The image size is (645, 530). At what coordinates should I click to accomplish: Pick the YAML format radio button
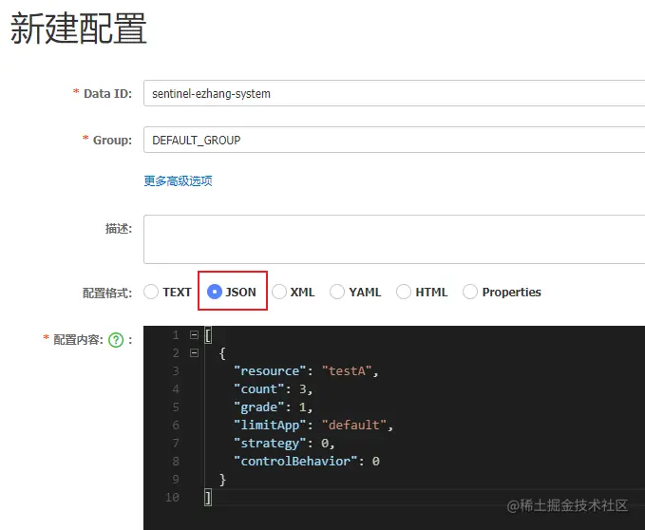pyautogui.click(x=337, y=292)
